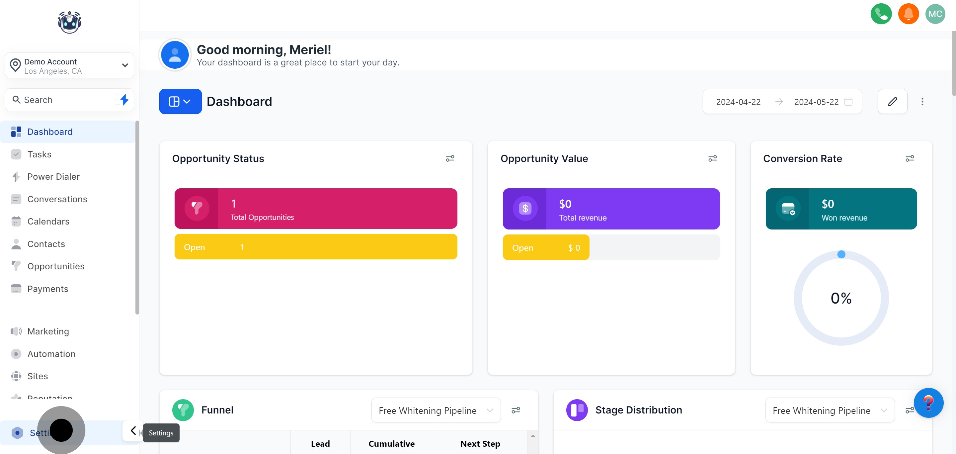Open three-dot dashboard options menu
Screen dimensions: 956x454
(x=922, y=101)
